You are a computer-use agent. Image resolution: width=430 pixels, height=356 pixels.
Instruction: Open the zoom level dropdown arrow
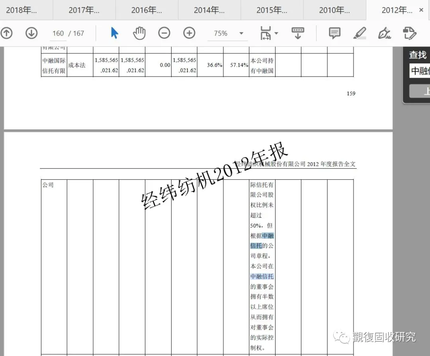(x=241, y=33)
